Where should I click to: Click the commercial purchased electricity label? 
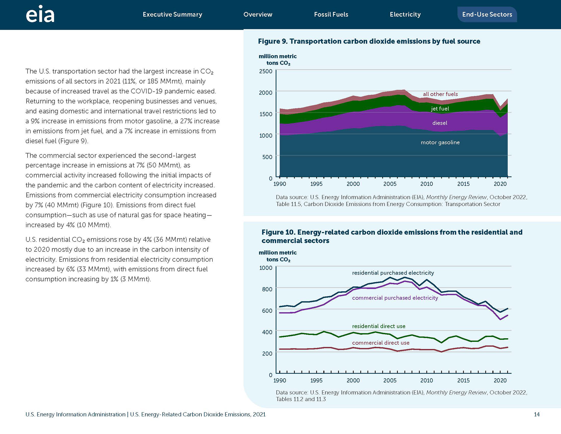(x=395, y=298)
